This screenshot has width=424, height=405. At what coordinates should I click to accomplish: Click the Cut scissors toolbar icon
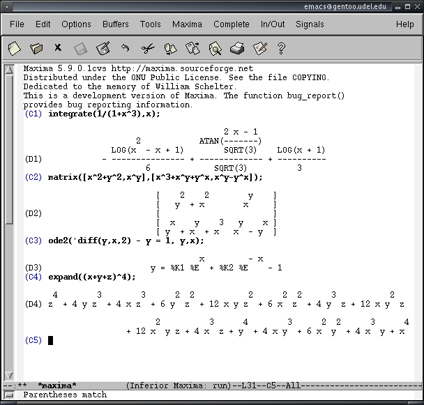point(148,49)
